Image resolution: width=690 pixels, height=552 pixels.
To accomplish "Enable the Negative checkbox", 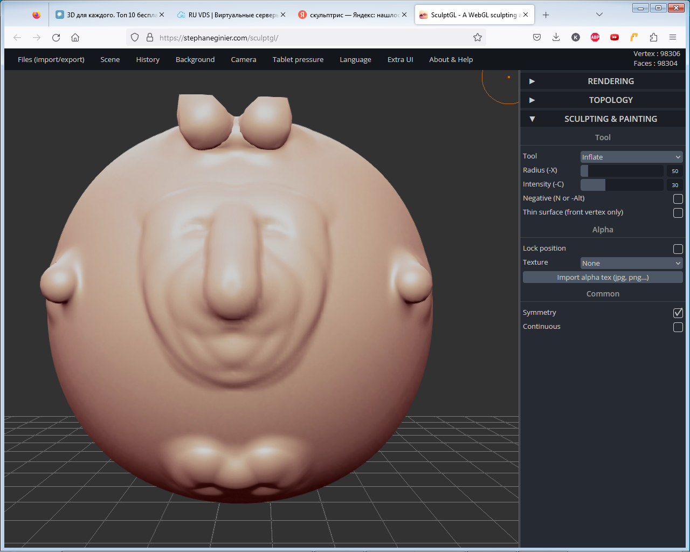I will click(x=678, y=199).
